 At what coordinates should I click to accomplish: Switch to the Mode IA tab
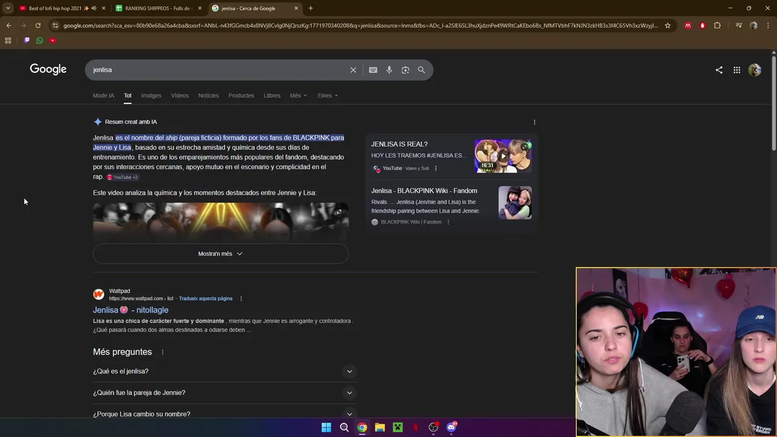click(x=103, y=95)
